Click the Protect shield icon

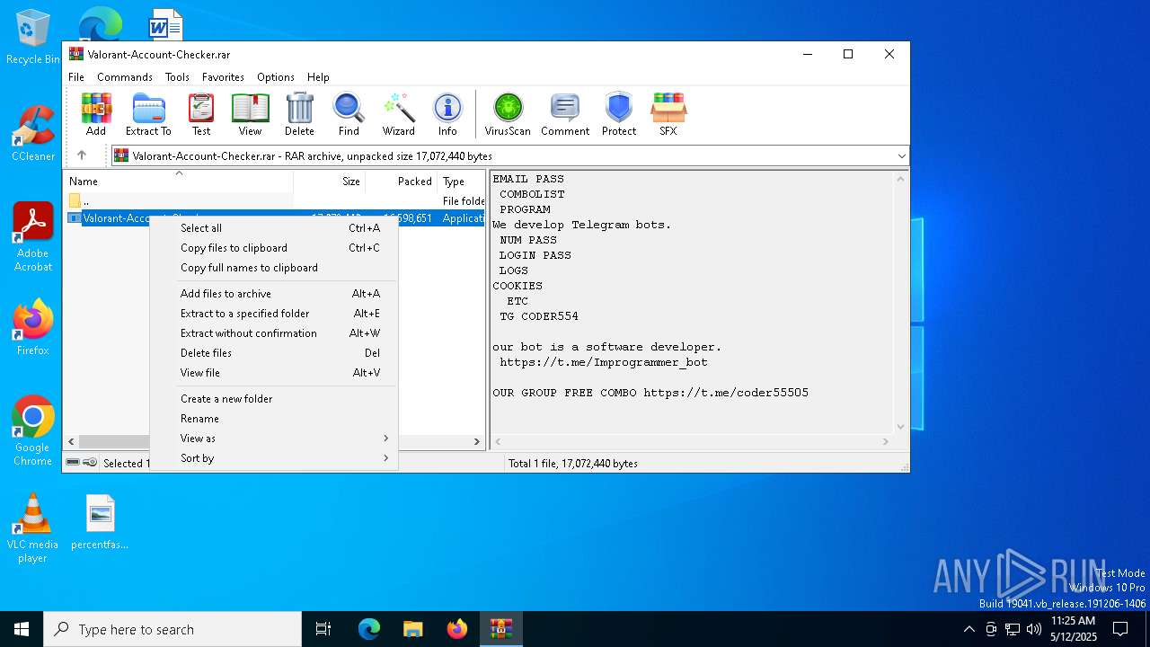pyautogui.click(x=619, y=114)
